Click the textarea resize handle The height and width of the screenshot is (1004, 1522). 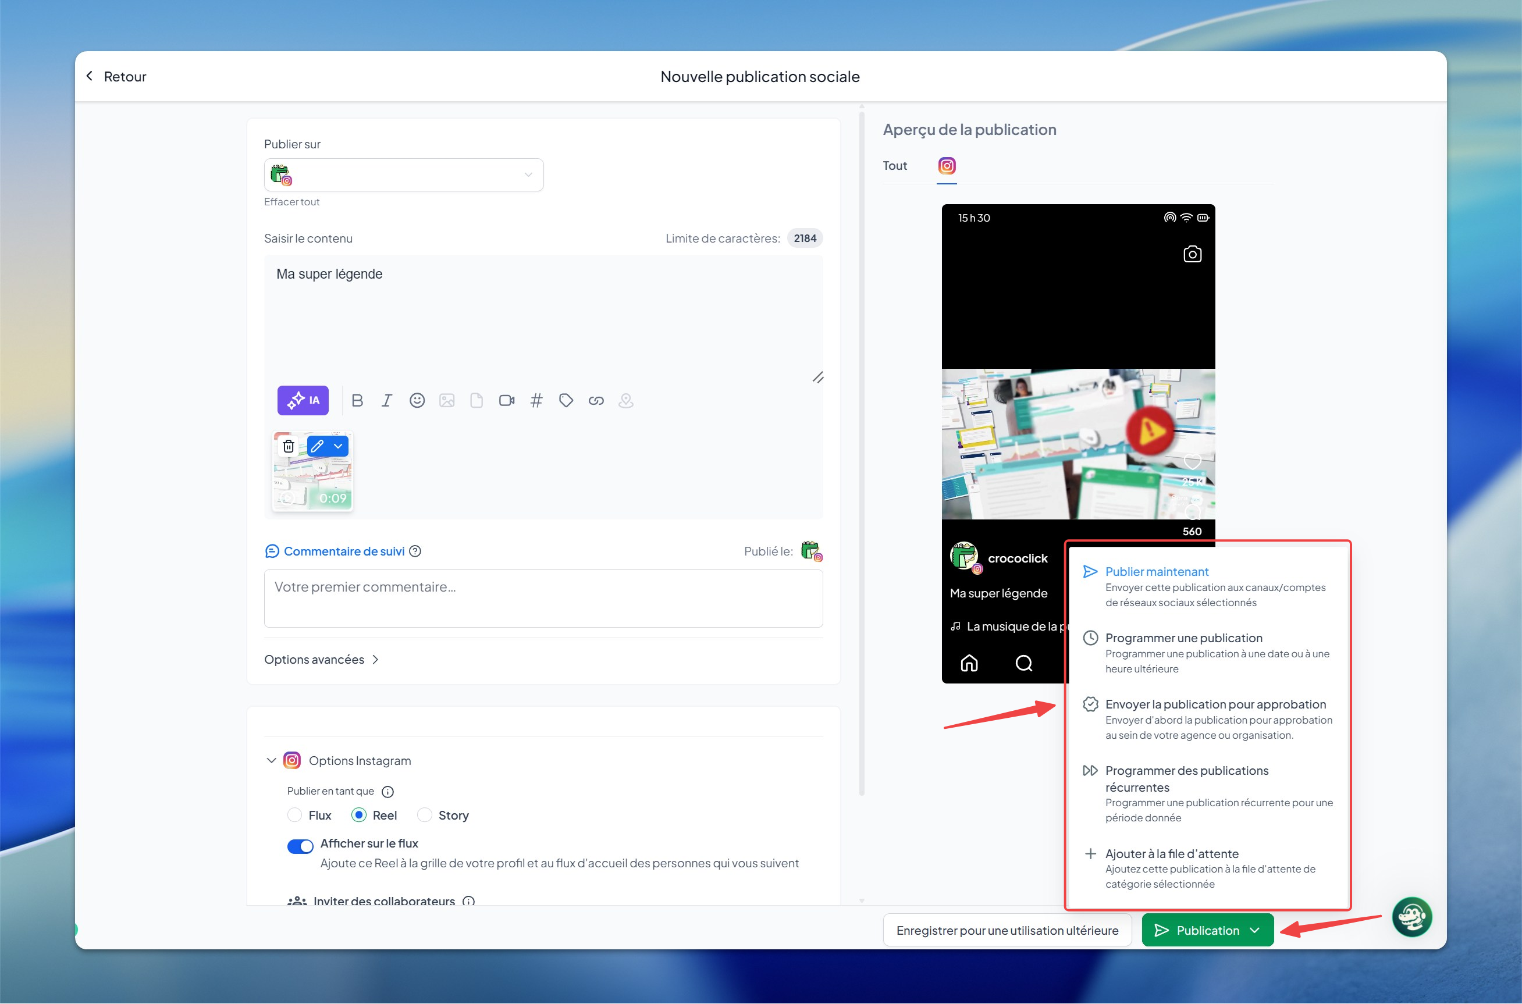coord(817,377)
